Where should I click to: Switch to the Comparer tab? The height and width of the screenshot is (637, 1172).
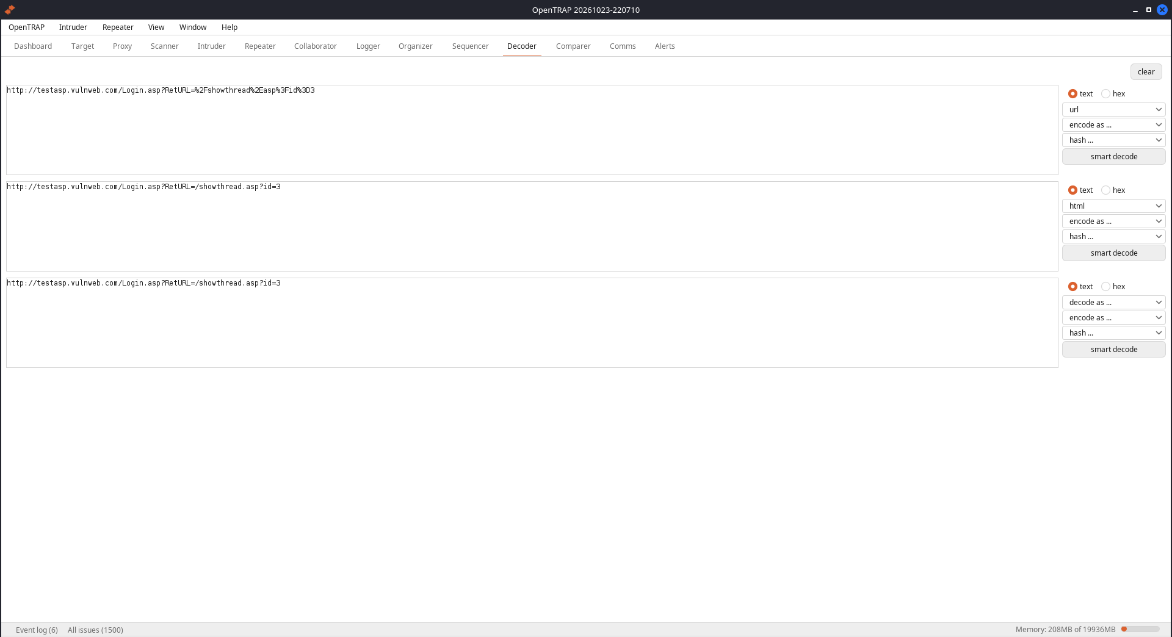[573, 46]
